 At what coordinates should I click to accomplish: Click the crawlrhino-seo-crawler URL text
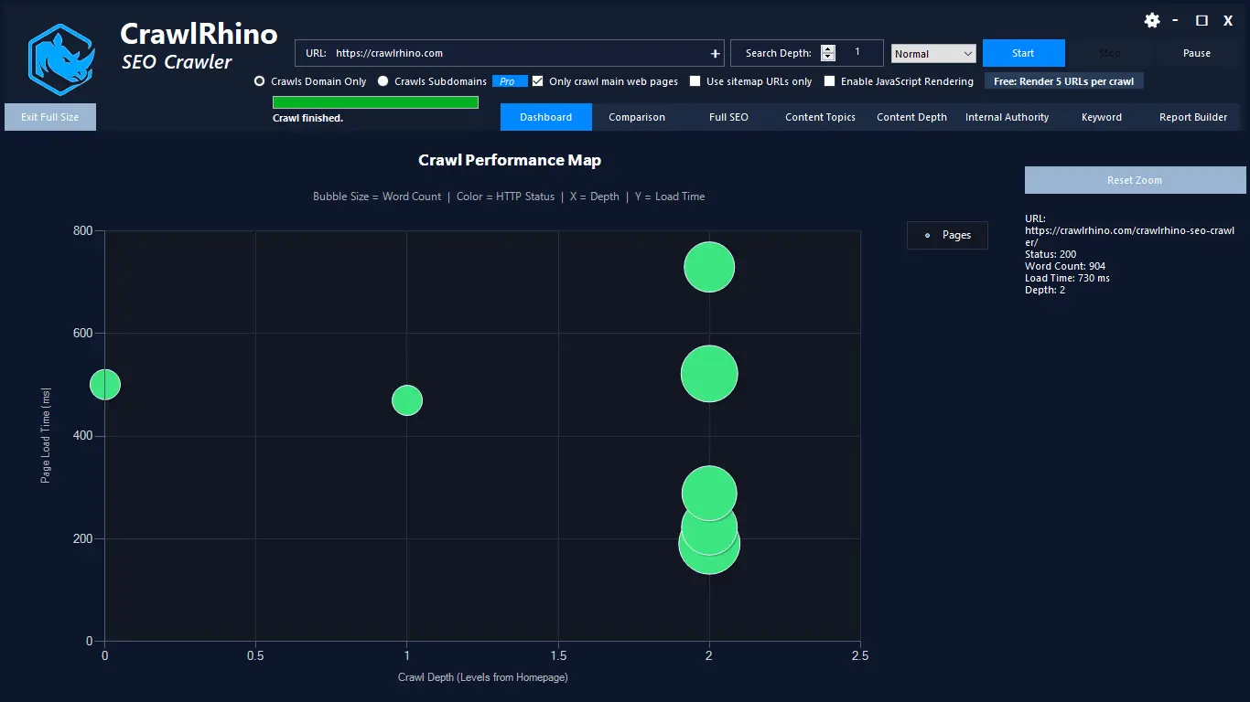pos(1130,236)
